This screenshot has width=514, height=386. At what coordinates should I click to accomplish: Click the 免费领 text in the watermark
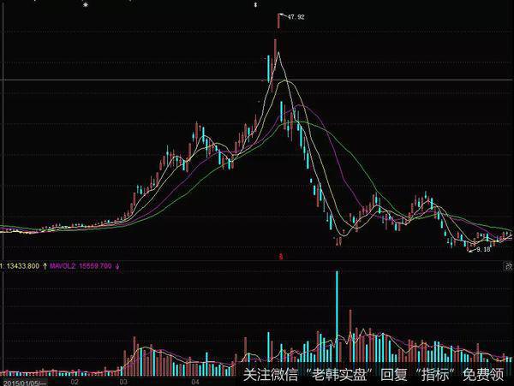click(x=483, y=374)
